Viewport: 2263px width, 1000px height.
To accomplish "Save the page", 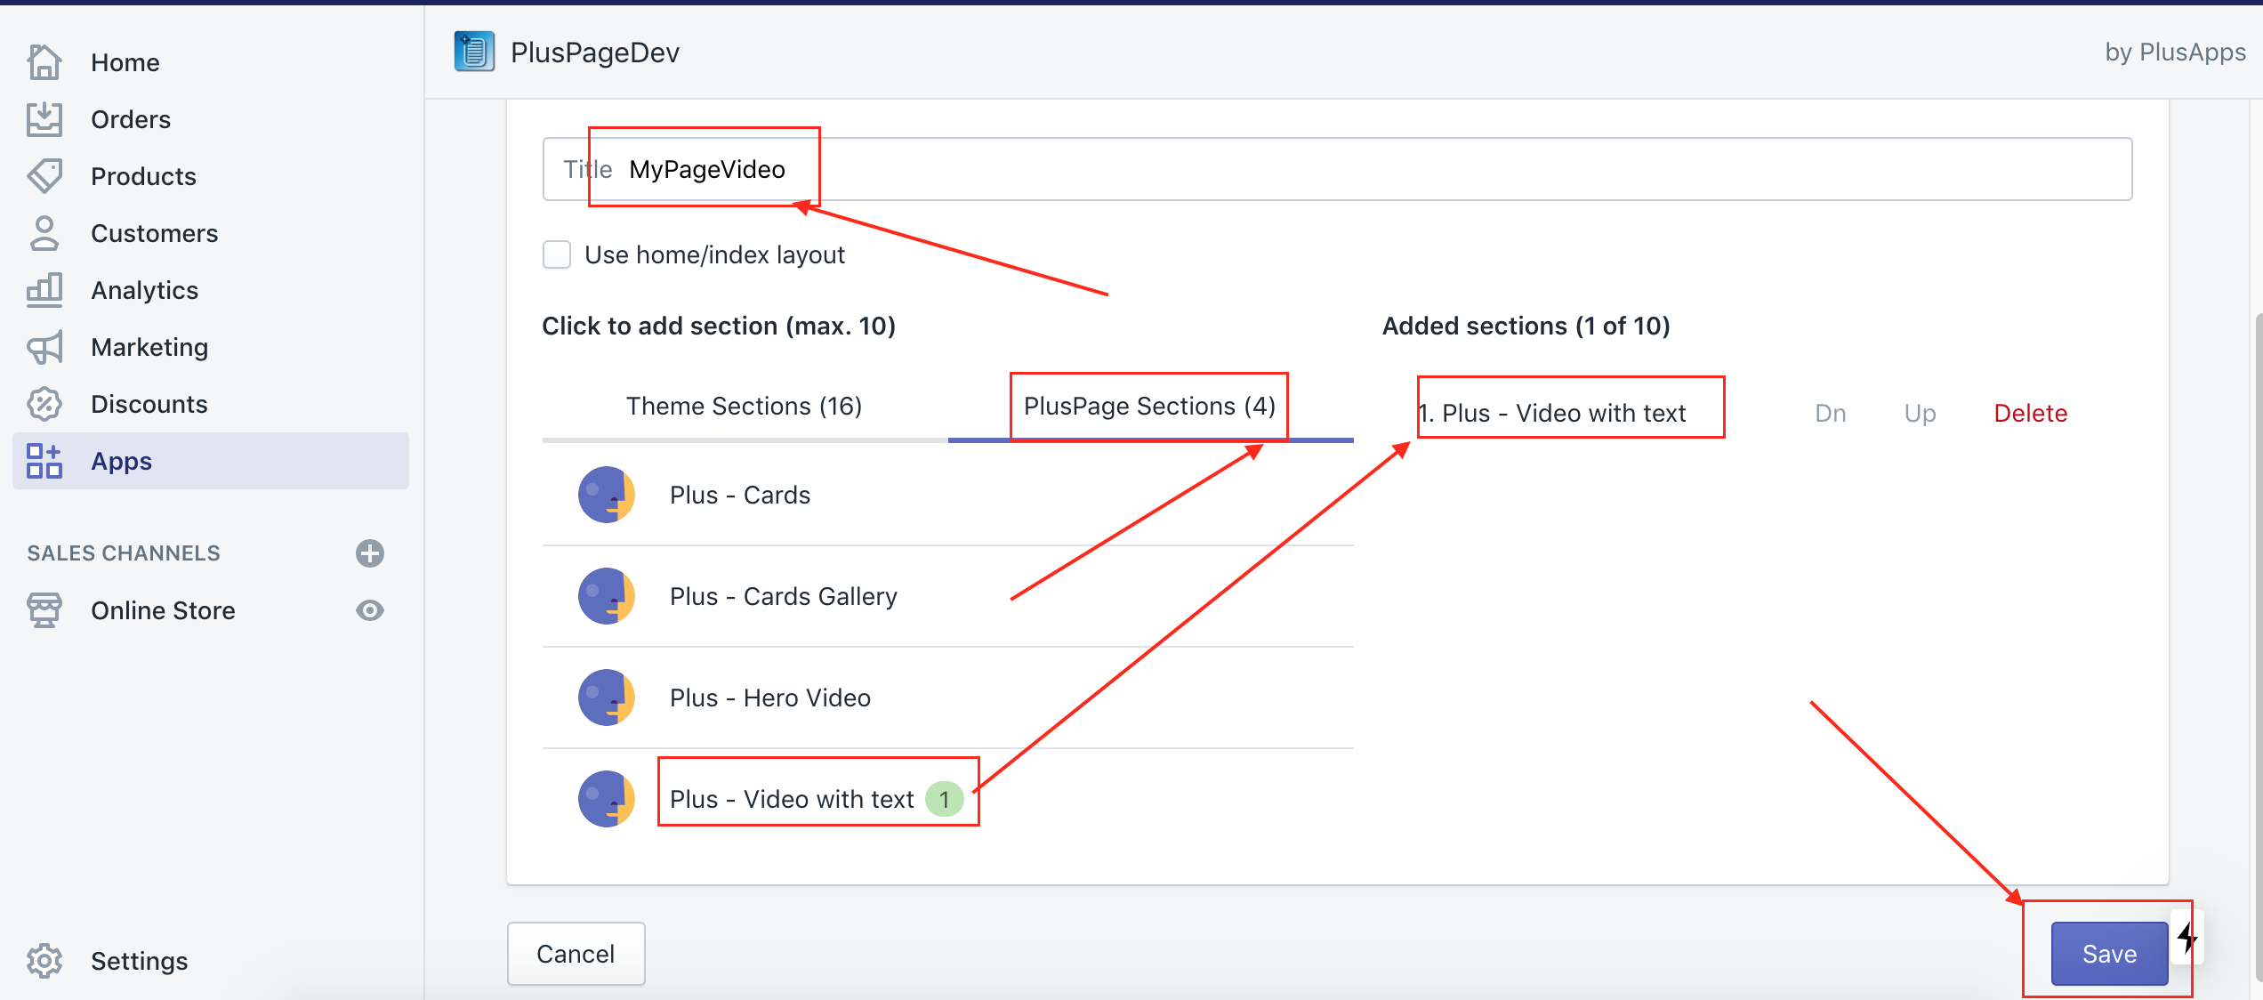I will [x=2109, y=954].
